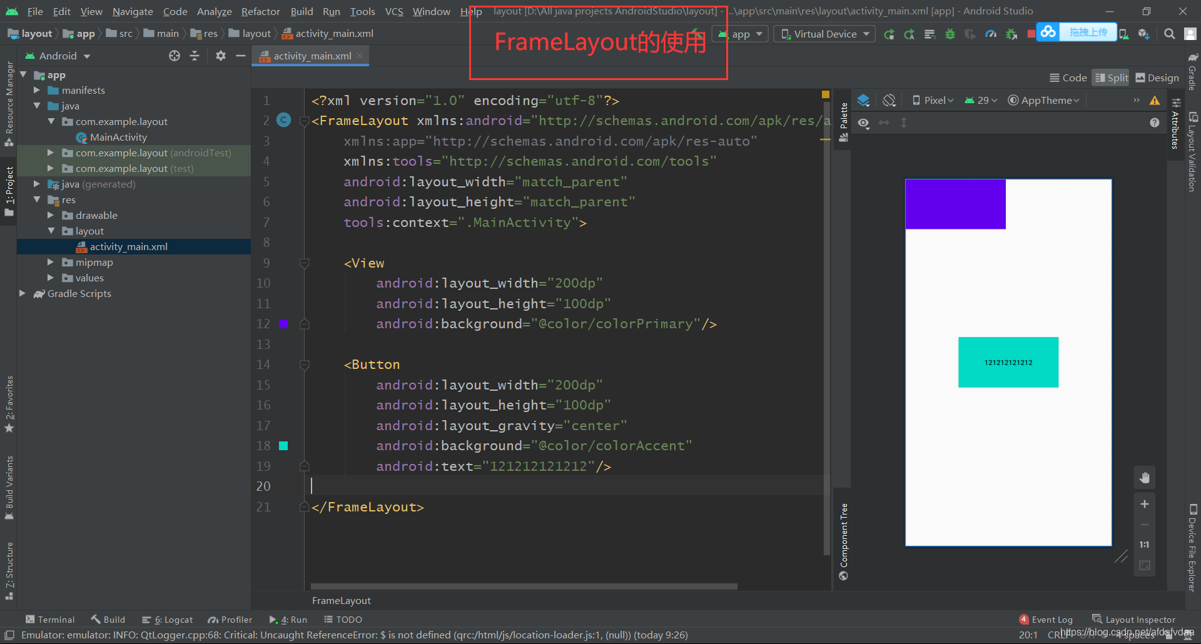Toggle design/blueprint mode with the layers icon

point(863,100)
